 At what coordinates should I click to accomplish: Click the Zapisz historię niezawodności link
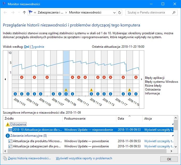click(x=29, y=158)
